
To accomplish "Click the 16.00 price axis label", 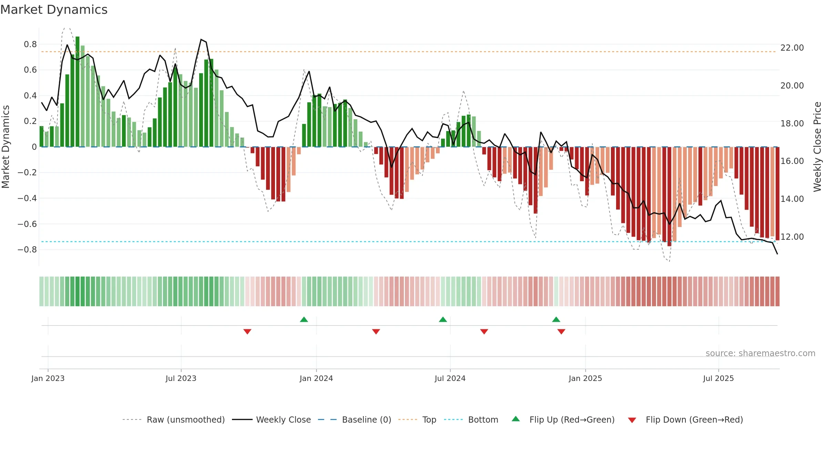I will pos(792,161).
